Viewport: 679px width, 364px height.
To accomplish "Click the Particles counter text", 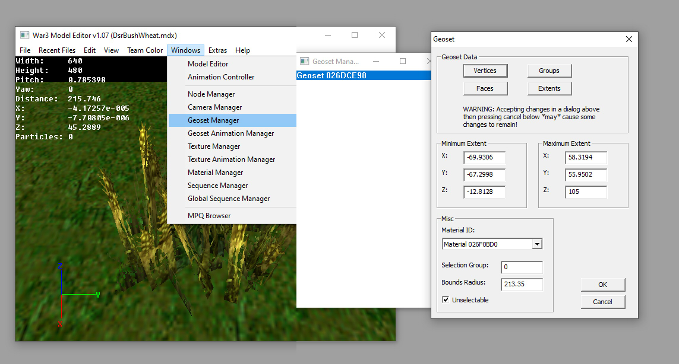I will click(44, 136).
